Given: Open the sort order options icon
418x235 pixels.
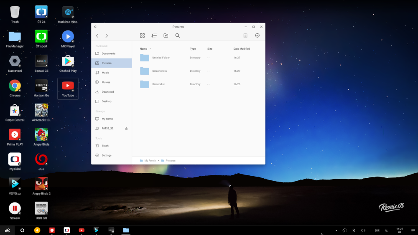Looking at the screenshot, I should click(x=154, y=35).
